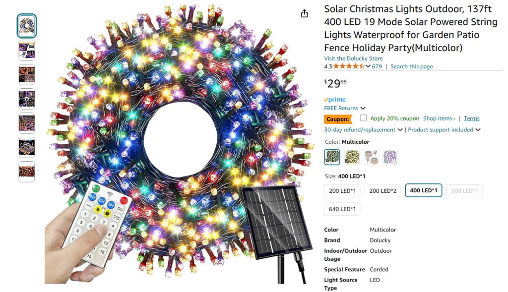Select the first product thumbnail image
Viewport: 508px width, 292px height.
coord(27,26)
